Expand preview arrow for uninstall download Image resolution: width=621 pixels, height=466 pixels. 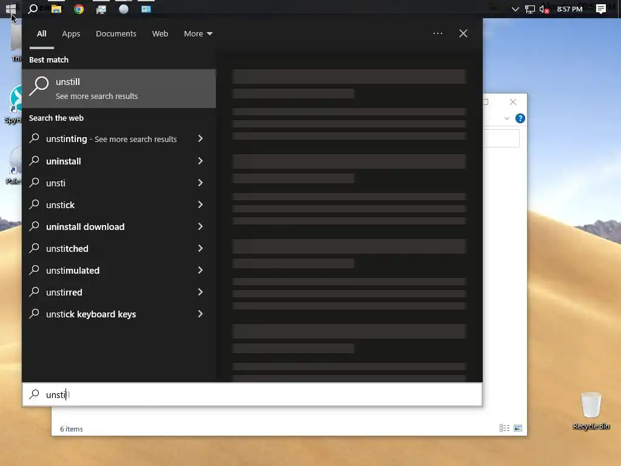point(200,226)
